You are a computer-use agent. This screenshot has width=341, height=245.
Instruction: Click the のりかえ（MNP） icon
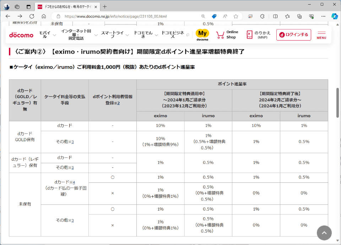tap(250, 34)
